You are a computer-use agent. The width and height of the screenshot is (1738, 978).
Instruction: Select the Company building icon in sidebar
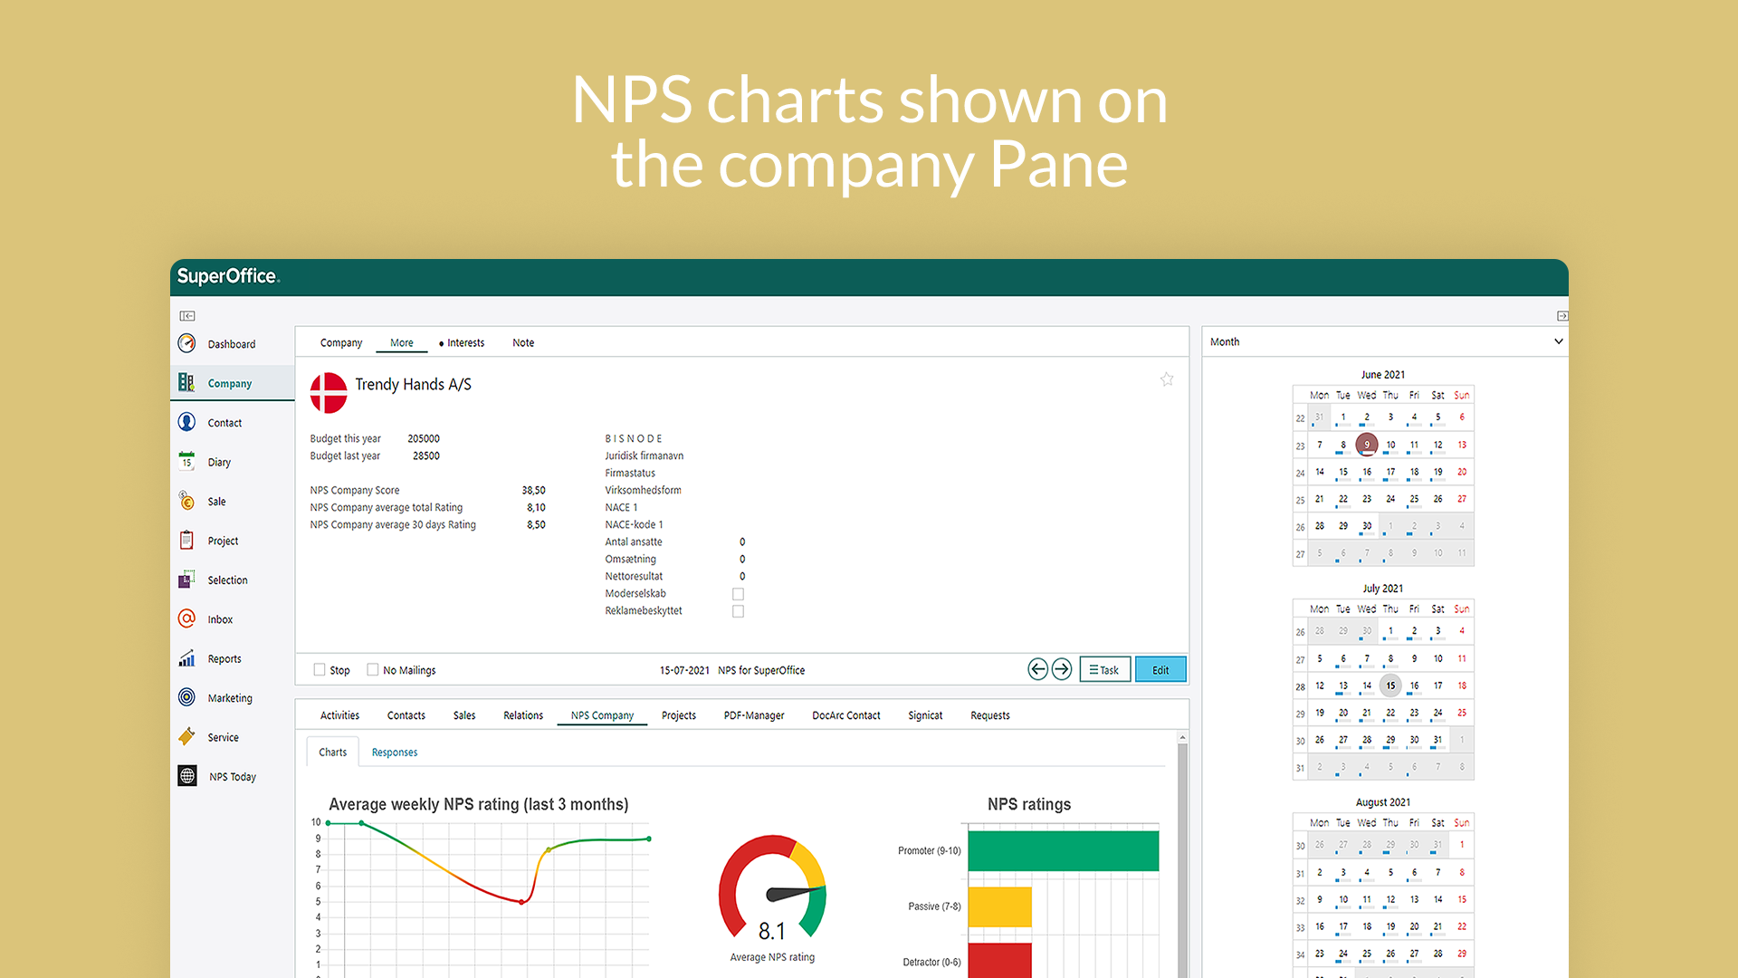click(x=186, y=382)
